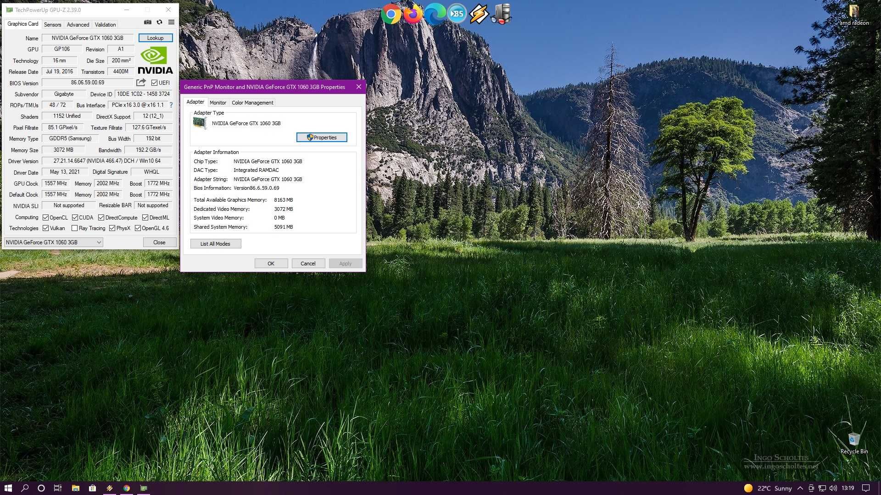Toggle the CUDA checkbox

tap(75, 218)
